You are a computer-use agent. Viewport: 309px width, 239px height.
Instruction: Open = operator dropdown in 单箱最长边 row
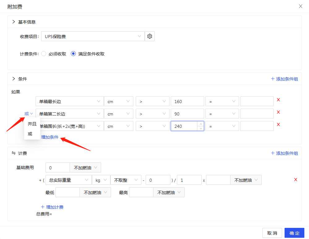coord(222,101)
